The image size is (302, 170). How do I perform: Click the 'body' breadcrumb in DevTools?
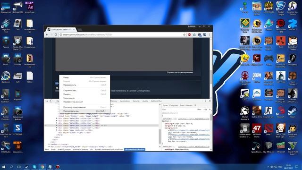coord(53,150)
